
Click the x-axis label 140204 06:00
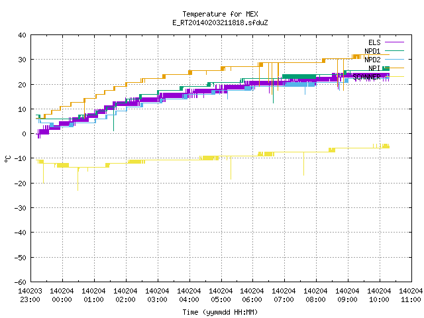tap(252, 295)
